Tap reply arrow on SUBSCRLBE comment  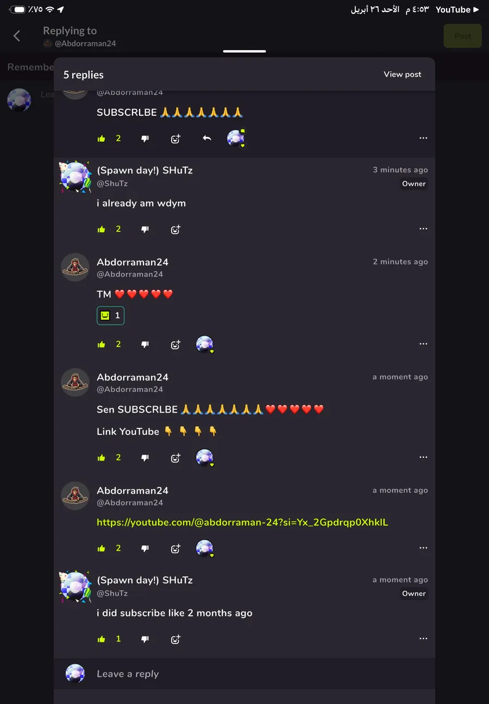click(x=206, y=139)
